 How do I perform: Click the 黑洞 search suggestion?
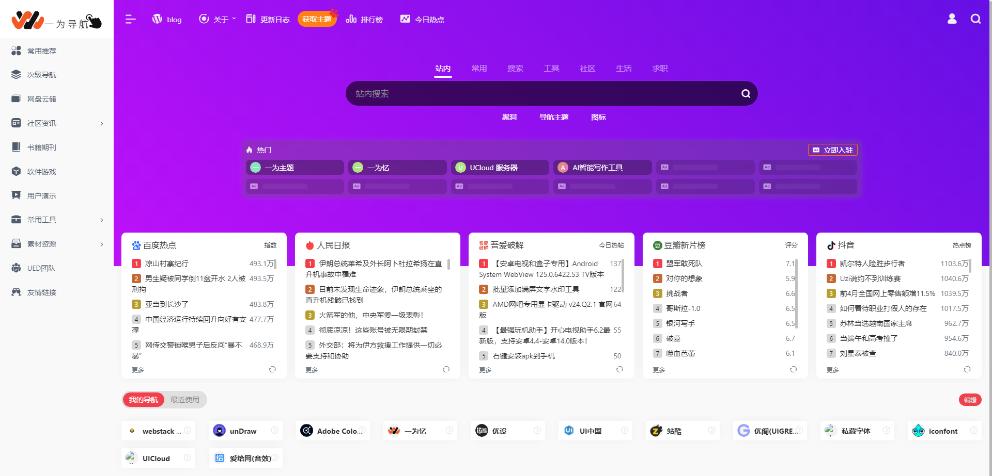pos(509,117)
